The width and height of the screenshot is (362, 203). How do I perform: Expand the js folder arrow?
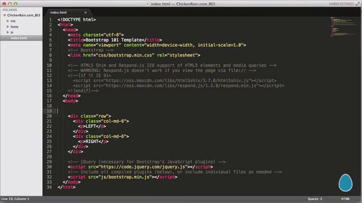[8, 32]
